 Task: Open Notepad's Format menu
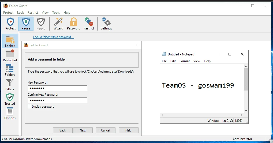(x=185, y=61)
